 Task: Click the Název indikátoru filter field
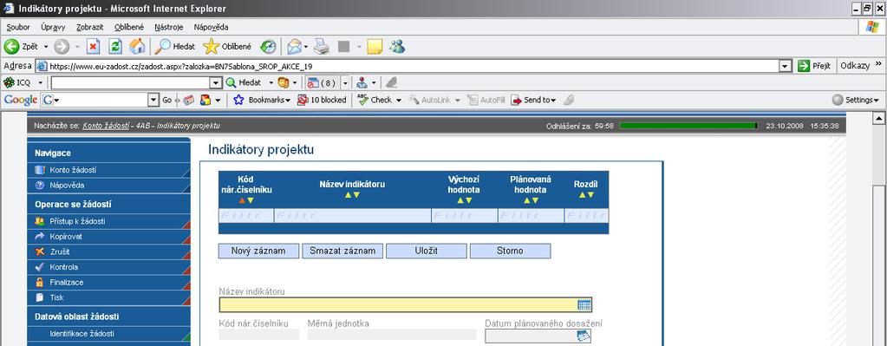352,215
